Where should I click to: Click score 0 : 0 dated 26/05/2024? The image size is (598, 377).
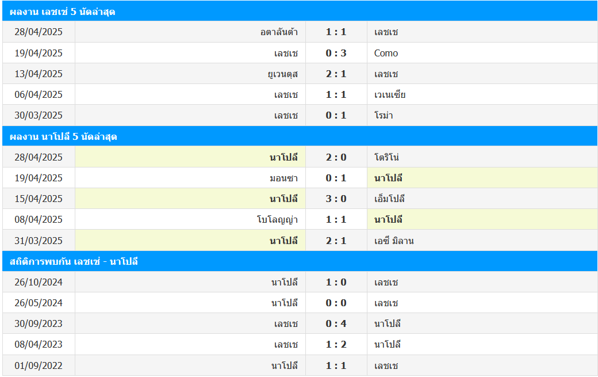pyautogui.click(x=336, y=303)
